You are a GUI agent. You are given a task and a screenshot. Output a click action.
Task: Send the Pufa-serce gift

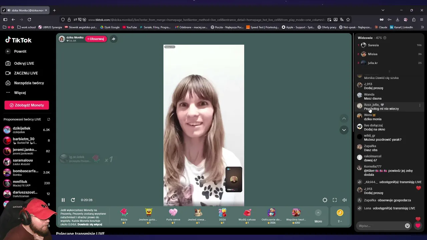click(x=173, y=216)
